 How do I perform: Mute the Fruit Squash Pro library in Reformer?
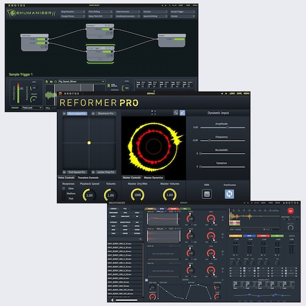pyautogui.click(x=64, y=172)
